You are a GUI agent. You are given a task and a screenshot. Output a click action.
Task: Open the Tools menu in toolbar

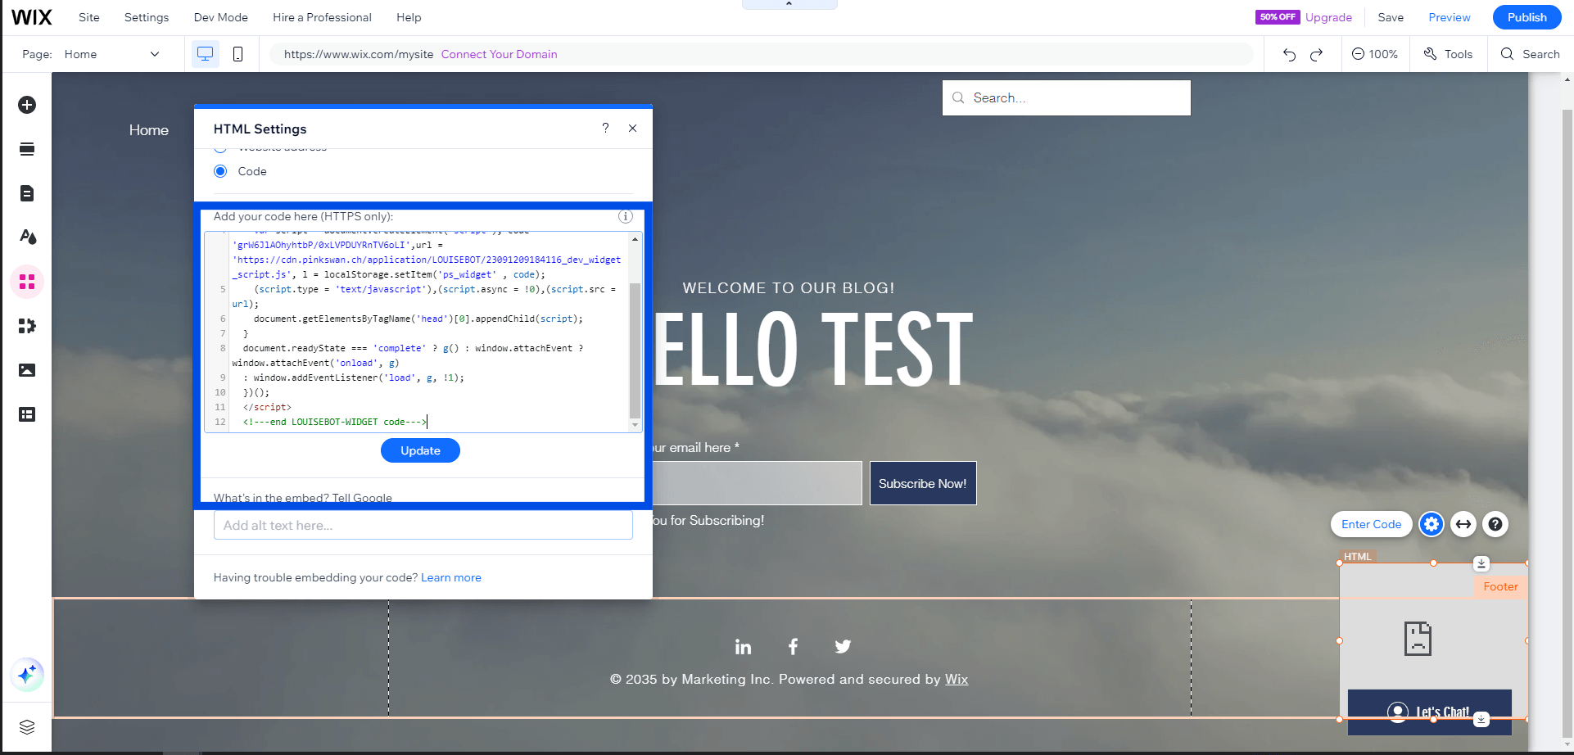(1448, 54)
